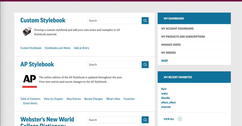The width and height of the screenshot is (242, 126).
Task: Open the Favorites link under AP Stylebook
Action: [129, 99]
